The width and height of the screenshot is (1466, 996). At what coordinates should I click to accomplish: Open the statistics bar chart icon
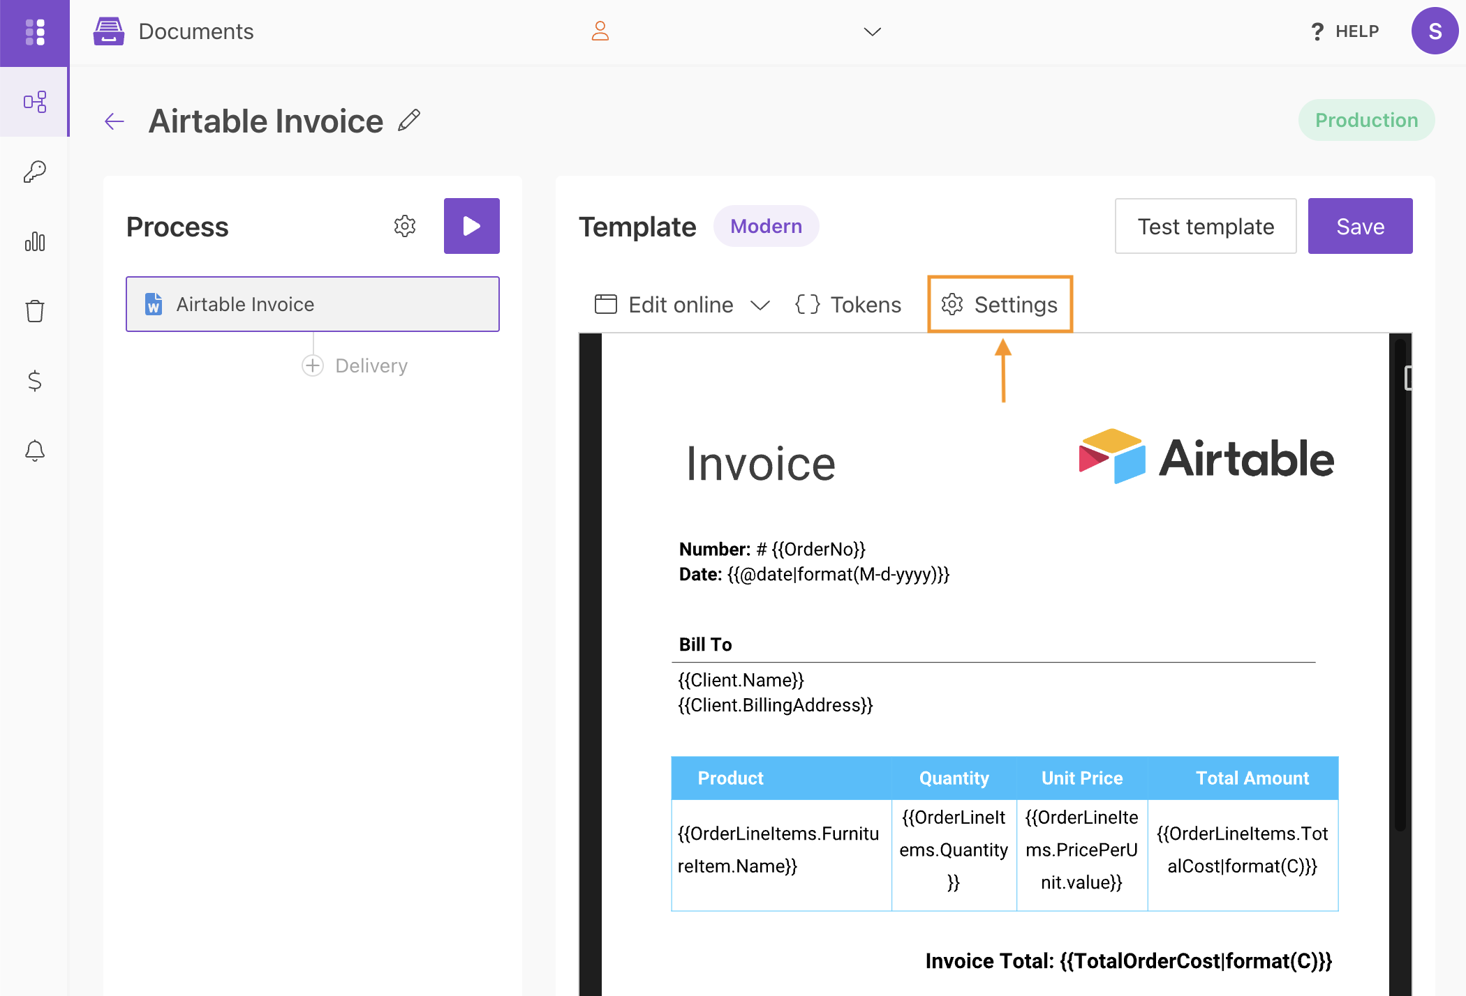(34, 241)
